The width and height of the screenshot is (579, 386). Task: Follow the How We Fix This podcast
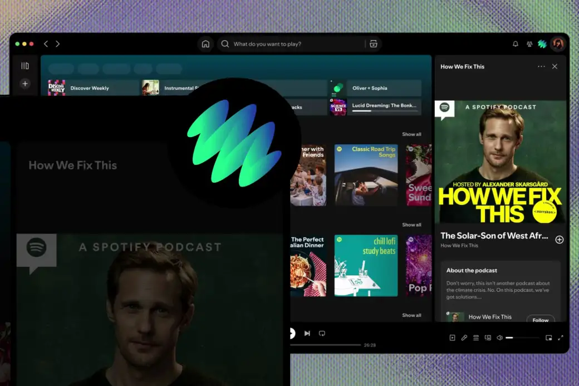coord(540,319)
